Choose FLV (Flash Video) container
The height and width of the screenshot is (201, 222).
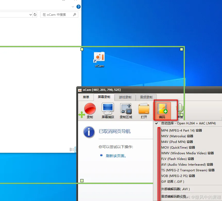click(177, 159)
